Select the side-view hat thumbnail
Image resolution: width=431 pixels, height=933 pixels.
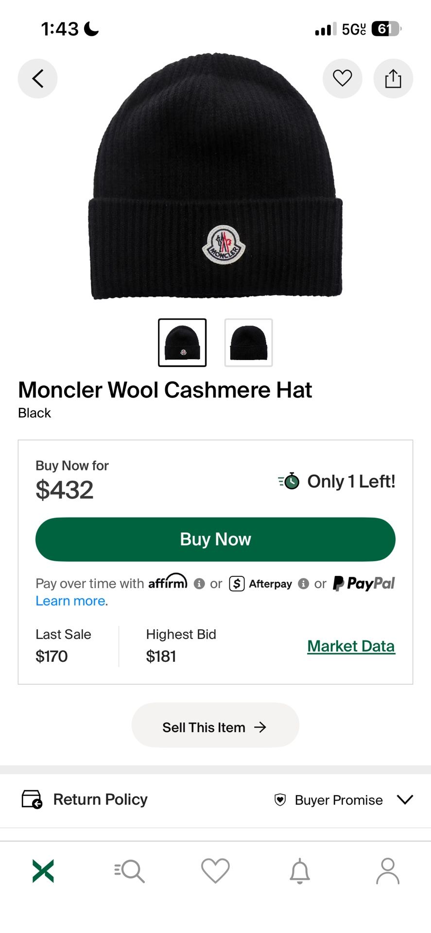pyautogui.click(x=248, y=342)
